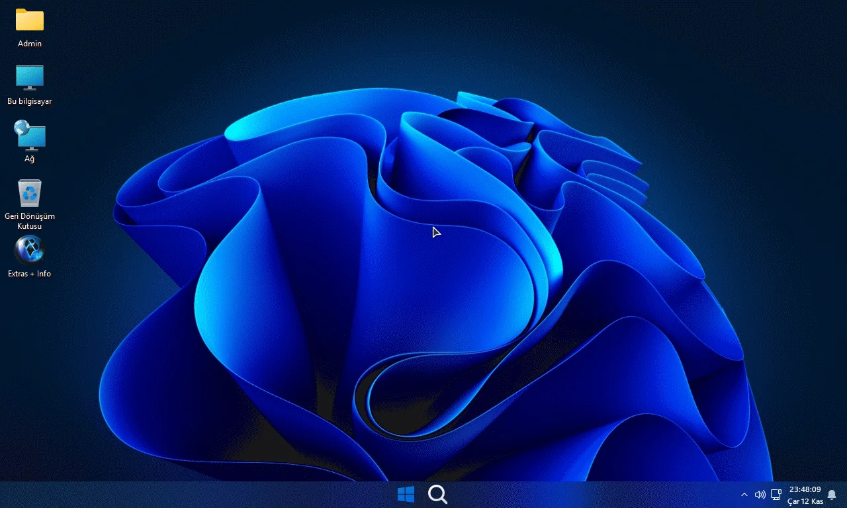Expand hidden icons with the tray chevron
Screen dimensions: 847x529
pyautogui.click(x=744, y=494)
